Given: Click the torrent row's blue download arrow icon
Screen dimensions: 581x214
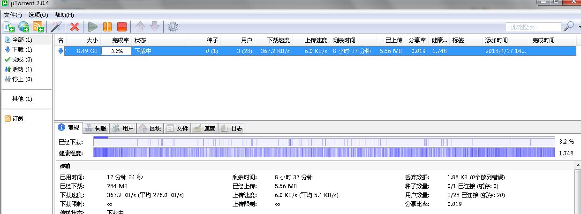Looking at the screenshot, I should click(x=60, y=51).
